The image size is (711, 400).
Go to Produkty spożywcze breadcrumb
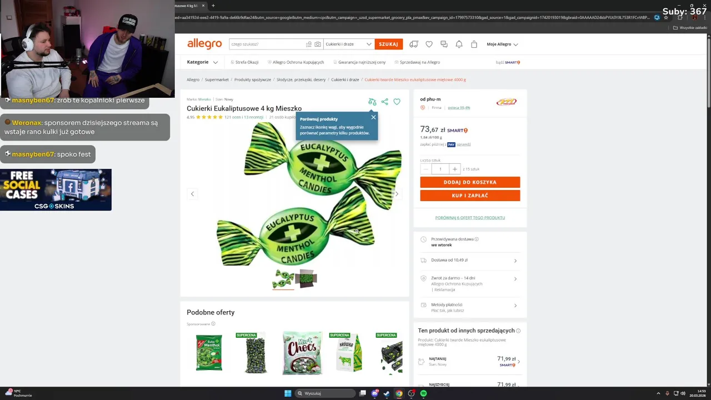(253, 79)
